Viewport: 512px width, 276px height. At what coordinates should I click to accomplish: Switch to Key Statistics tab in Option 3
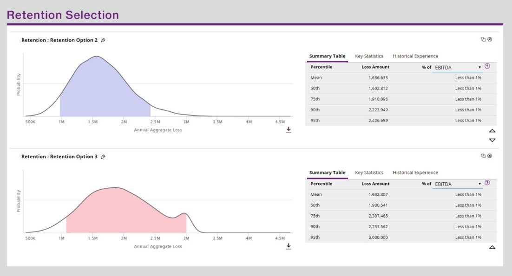[x=369, y=173]
